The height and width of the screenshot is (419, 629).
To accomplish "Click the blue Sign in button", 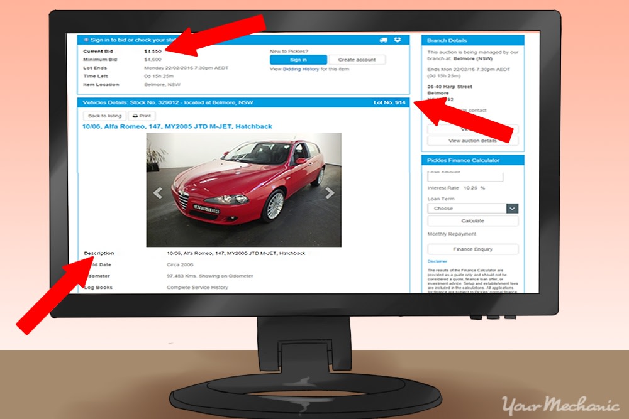I will pos(298,60).
